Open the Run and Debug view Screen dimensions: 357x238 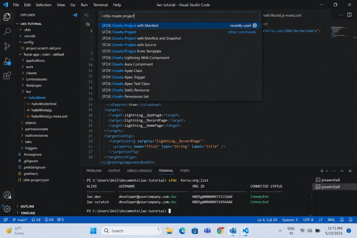coord(7,61)
